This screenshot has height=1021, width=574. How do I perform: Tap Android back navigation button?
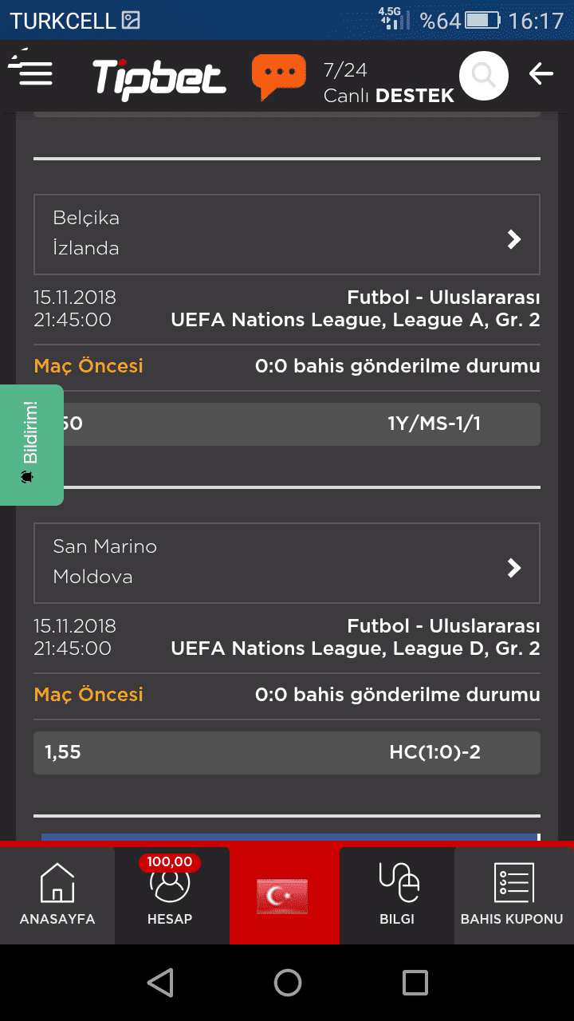click(x=160, y=982)
